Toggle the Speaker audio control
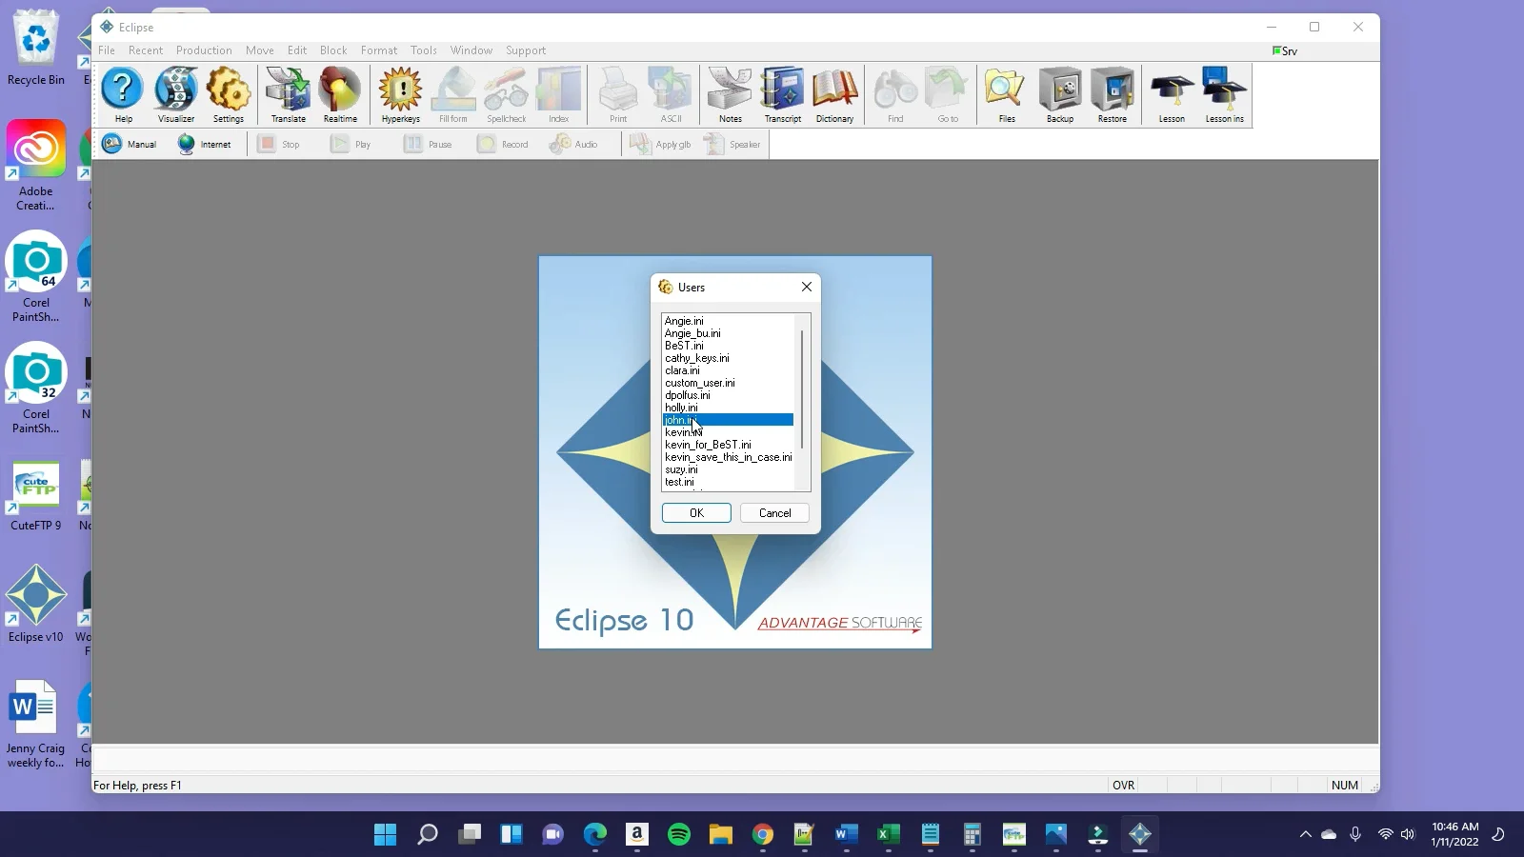The image size is (1524, 857). click(x=732, y=144)
